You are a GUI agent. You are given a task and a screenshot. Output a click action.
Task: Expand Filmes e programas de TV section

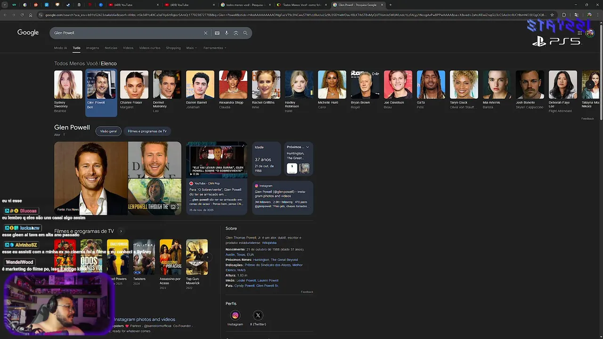121,231
